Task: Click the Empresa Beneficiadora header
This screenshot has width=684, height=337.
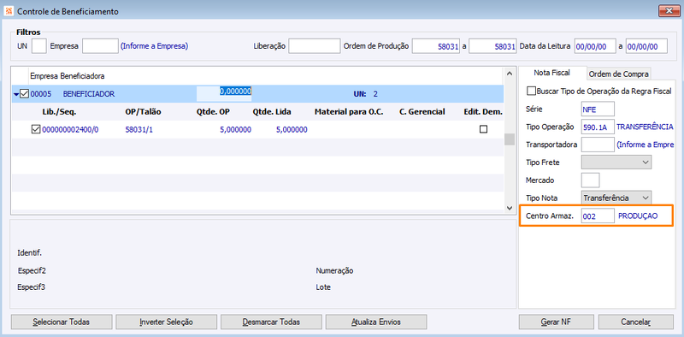Action: (x=68, y=76)
